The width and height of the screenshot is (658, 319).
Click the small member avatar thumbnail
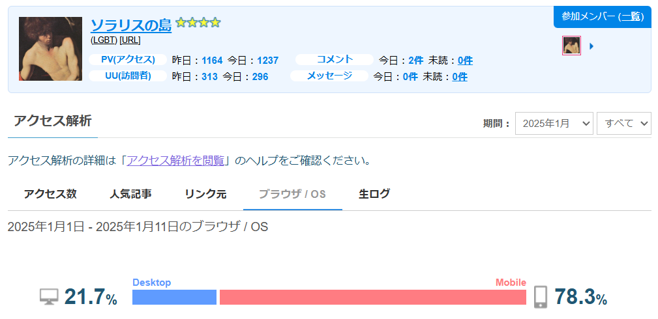coord(571,46)
